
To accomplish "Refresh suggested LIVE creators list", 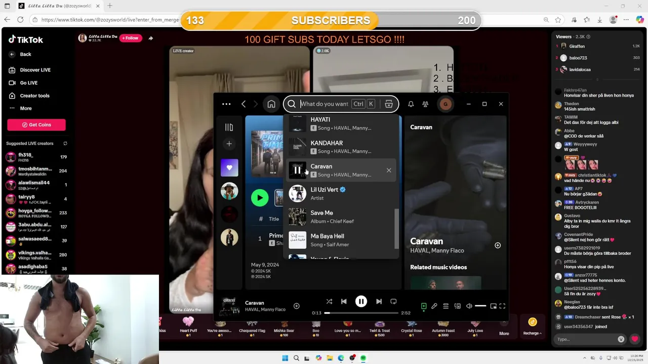I will 65,144.
